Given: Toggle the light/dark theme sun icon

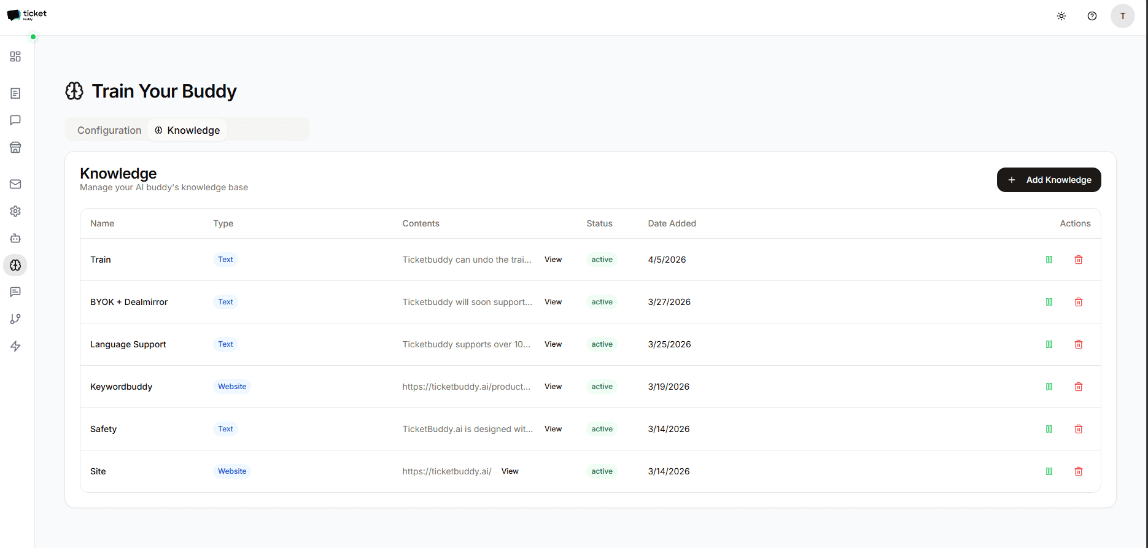Looking at the screenshot, I should (1061, 16).
